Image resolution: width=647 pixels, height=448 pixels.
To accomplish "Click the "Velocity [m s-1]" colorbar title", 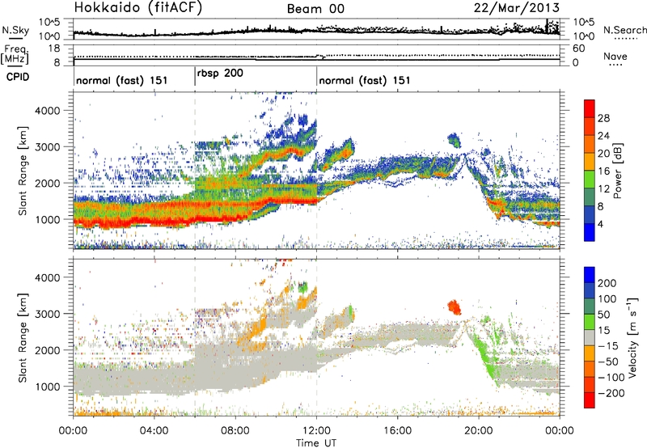I will click(632, 336).
